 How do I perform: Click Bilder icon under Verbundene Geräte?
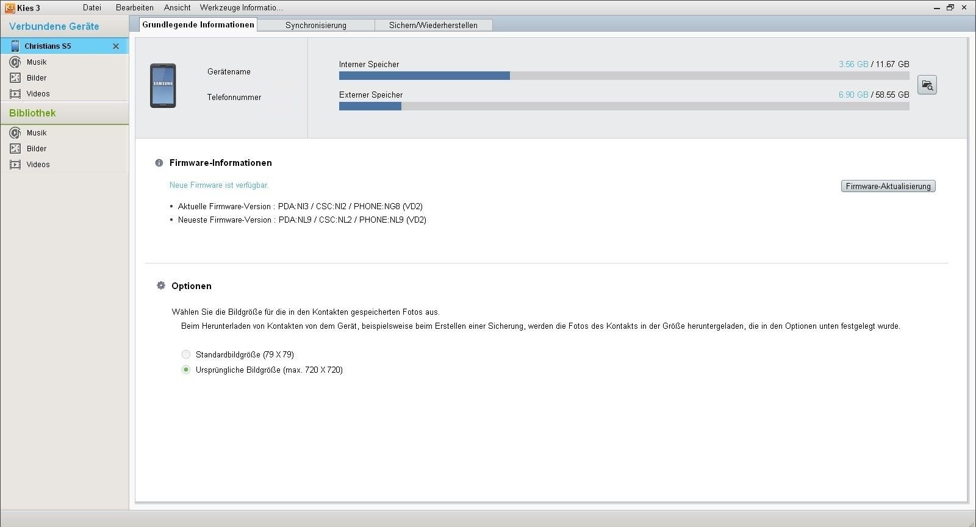click(x=15, y=78)
